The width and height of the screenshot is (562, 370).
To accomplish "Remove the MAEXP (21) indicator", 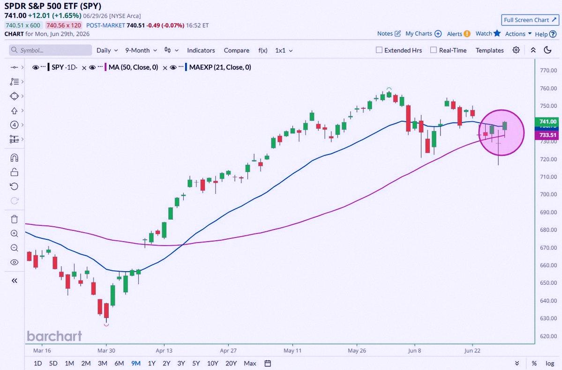I will click(165, 68).
